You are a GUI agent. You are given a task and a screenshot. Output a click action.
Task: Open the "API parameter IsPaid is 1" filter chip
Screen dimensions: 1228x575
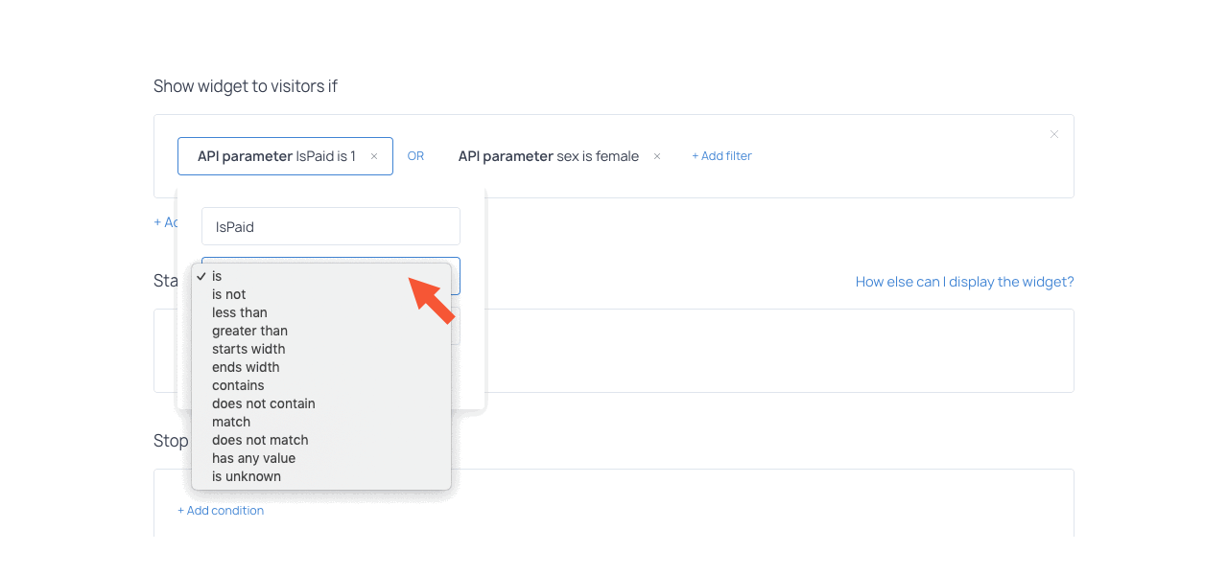coord(278,155)
